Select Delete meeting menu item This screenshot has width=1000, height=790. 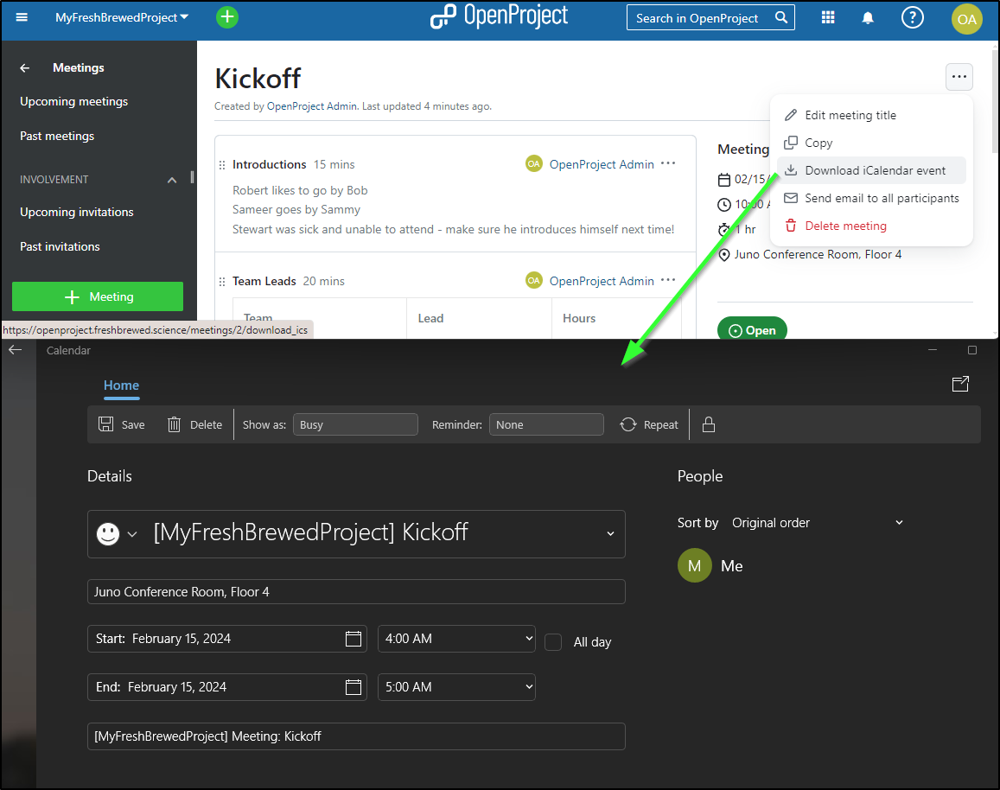[871, 226]
